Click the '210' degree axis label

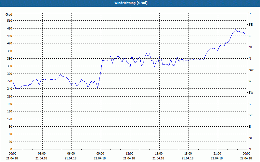[10, 96]
